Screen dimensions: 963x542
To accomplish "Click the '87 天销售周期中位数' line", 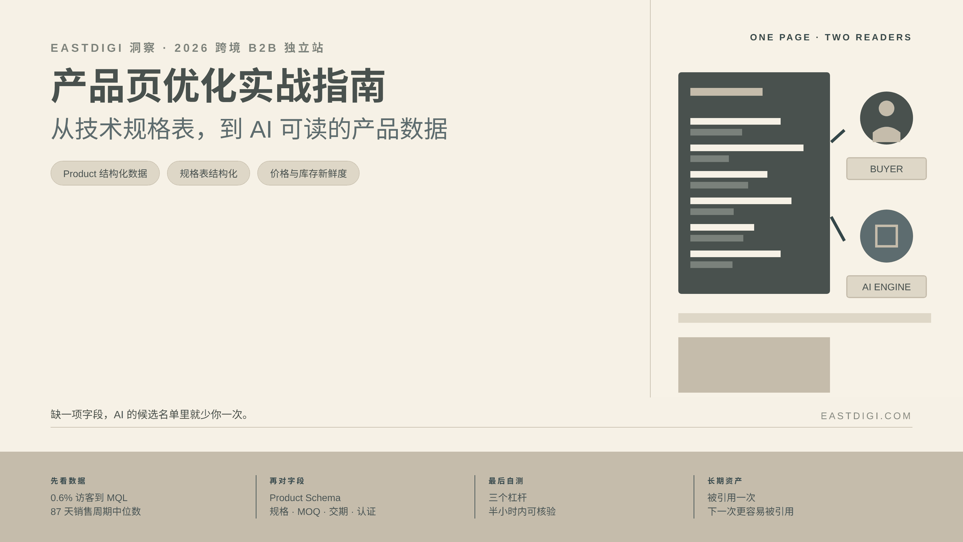I will pos(96,511).
